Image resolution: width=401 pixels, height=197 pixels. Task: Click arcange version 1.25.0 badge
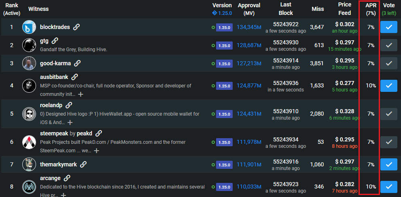pos(224,187)
